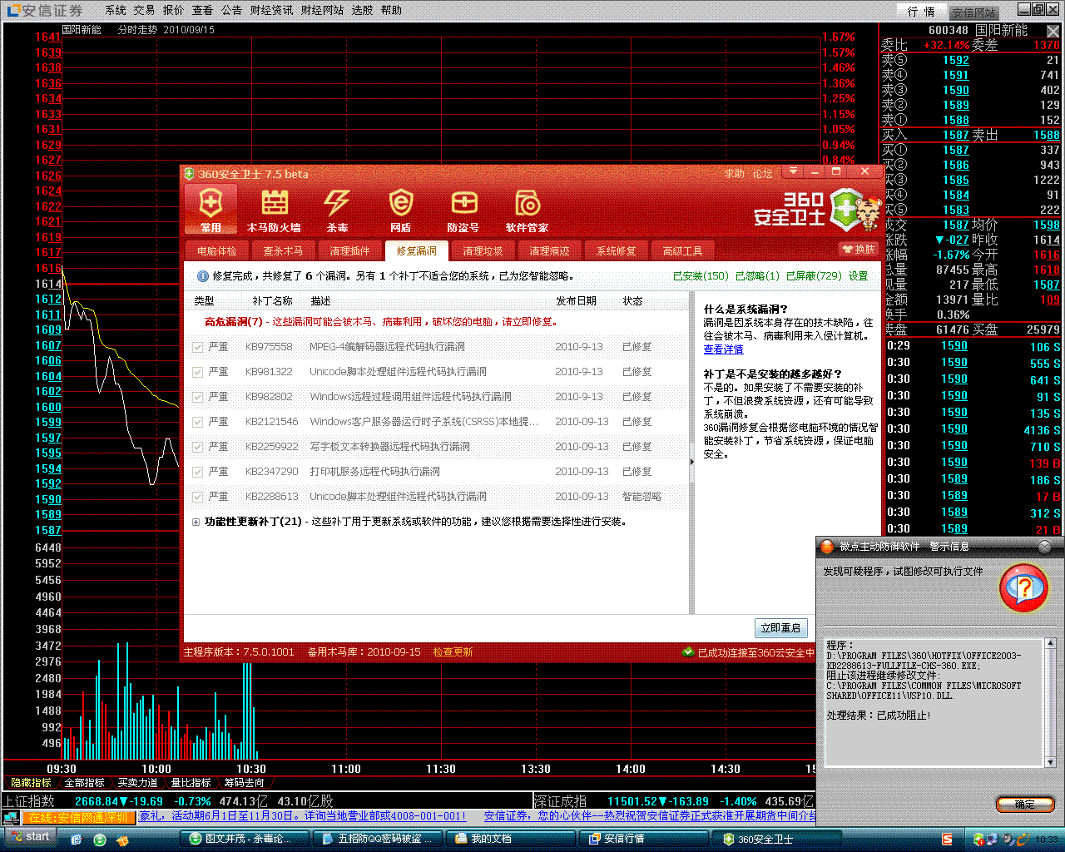Click the 立即重启 restart button
1065x852 pixels.
(x=780, y=627)
